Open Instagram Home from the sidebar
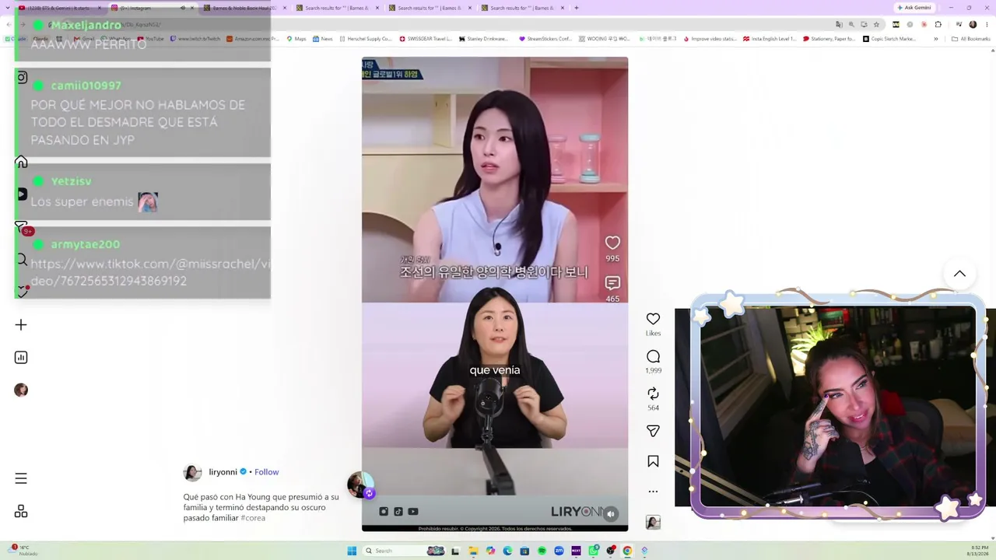This screenshot has height=560, width=996. click(21, 162)
